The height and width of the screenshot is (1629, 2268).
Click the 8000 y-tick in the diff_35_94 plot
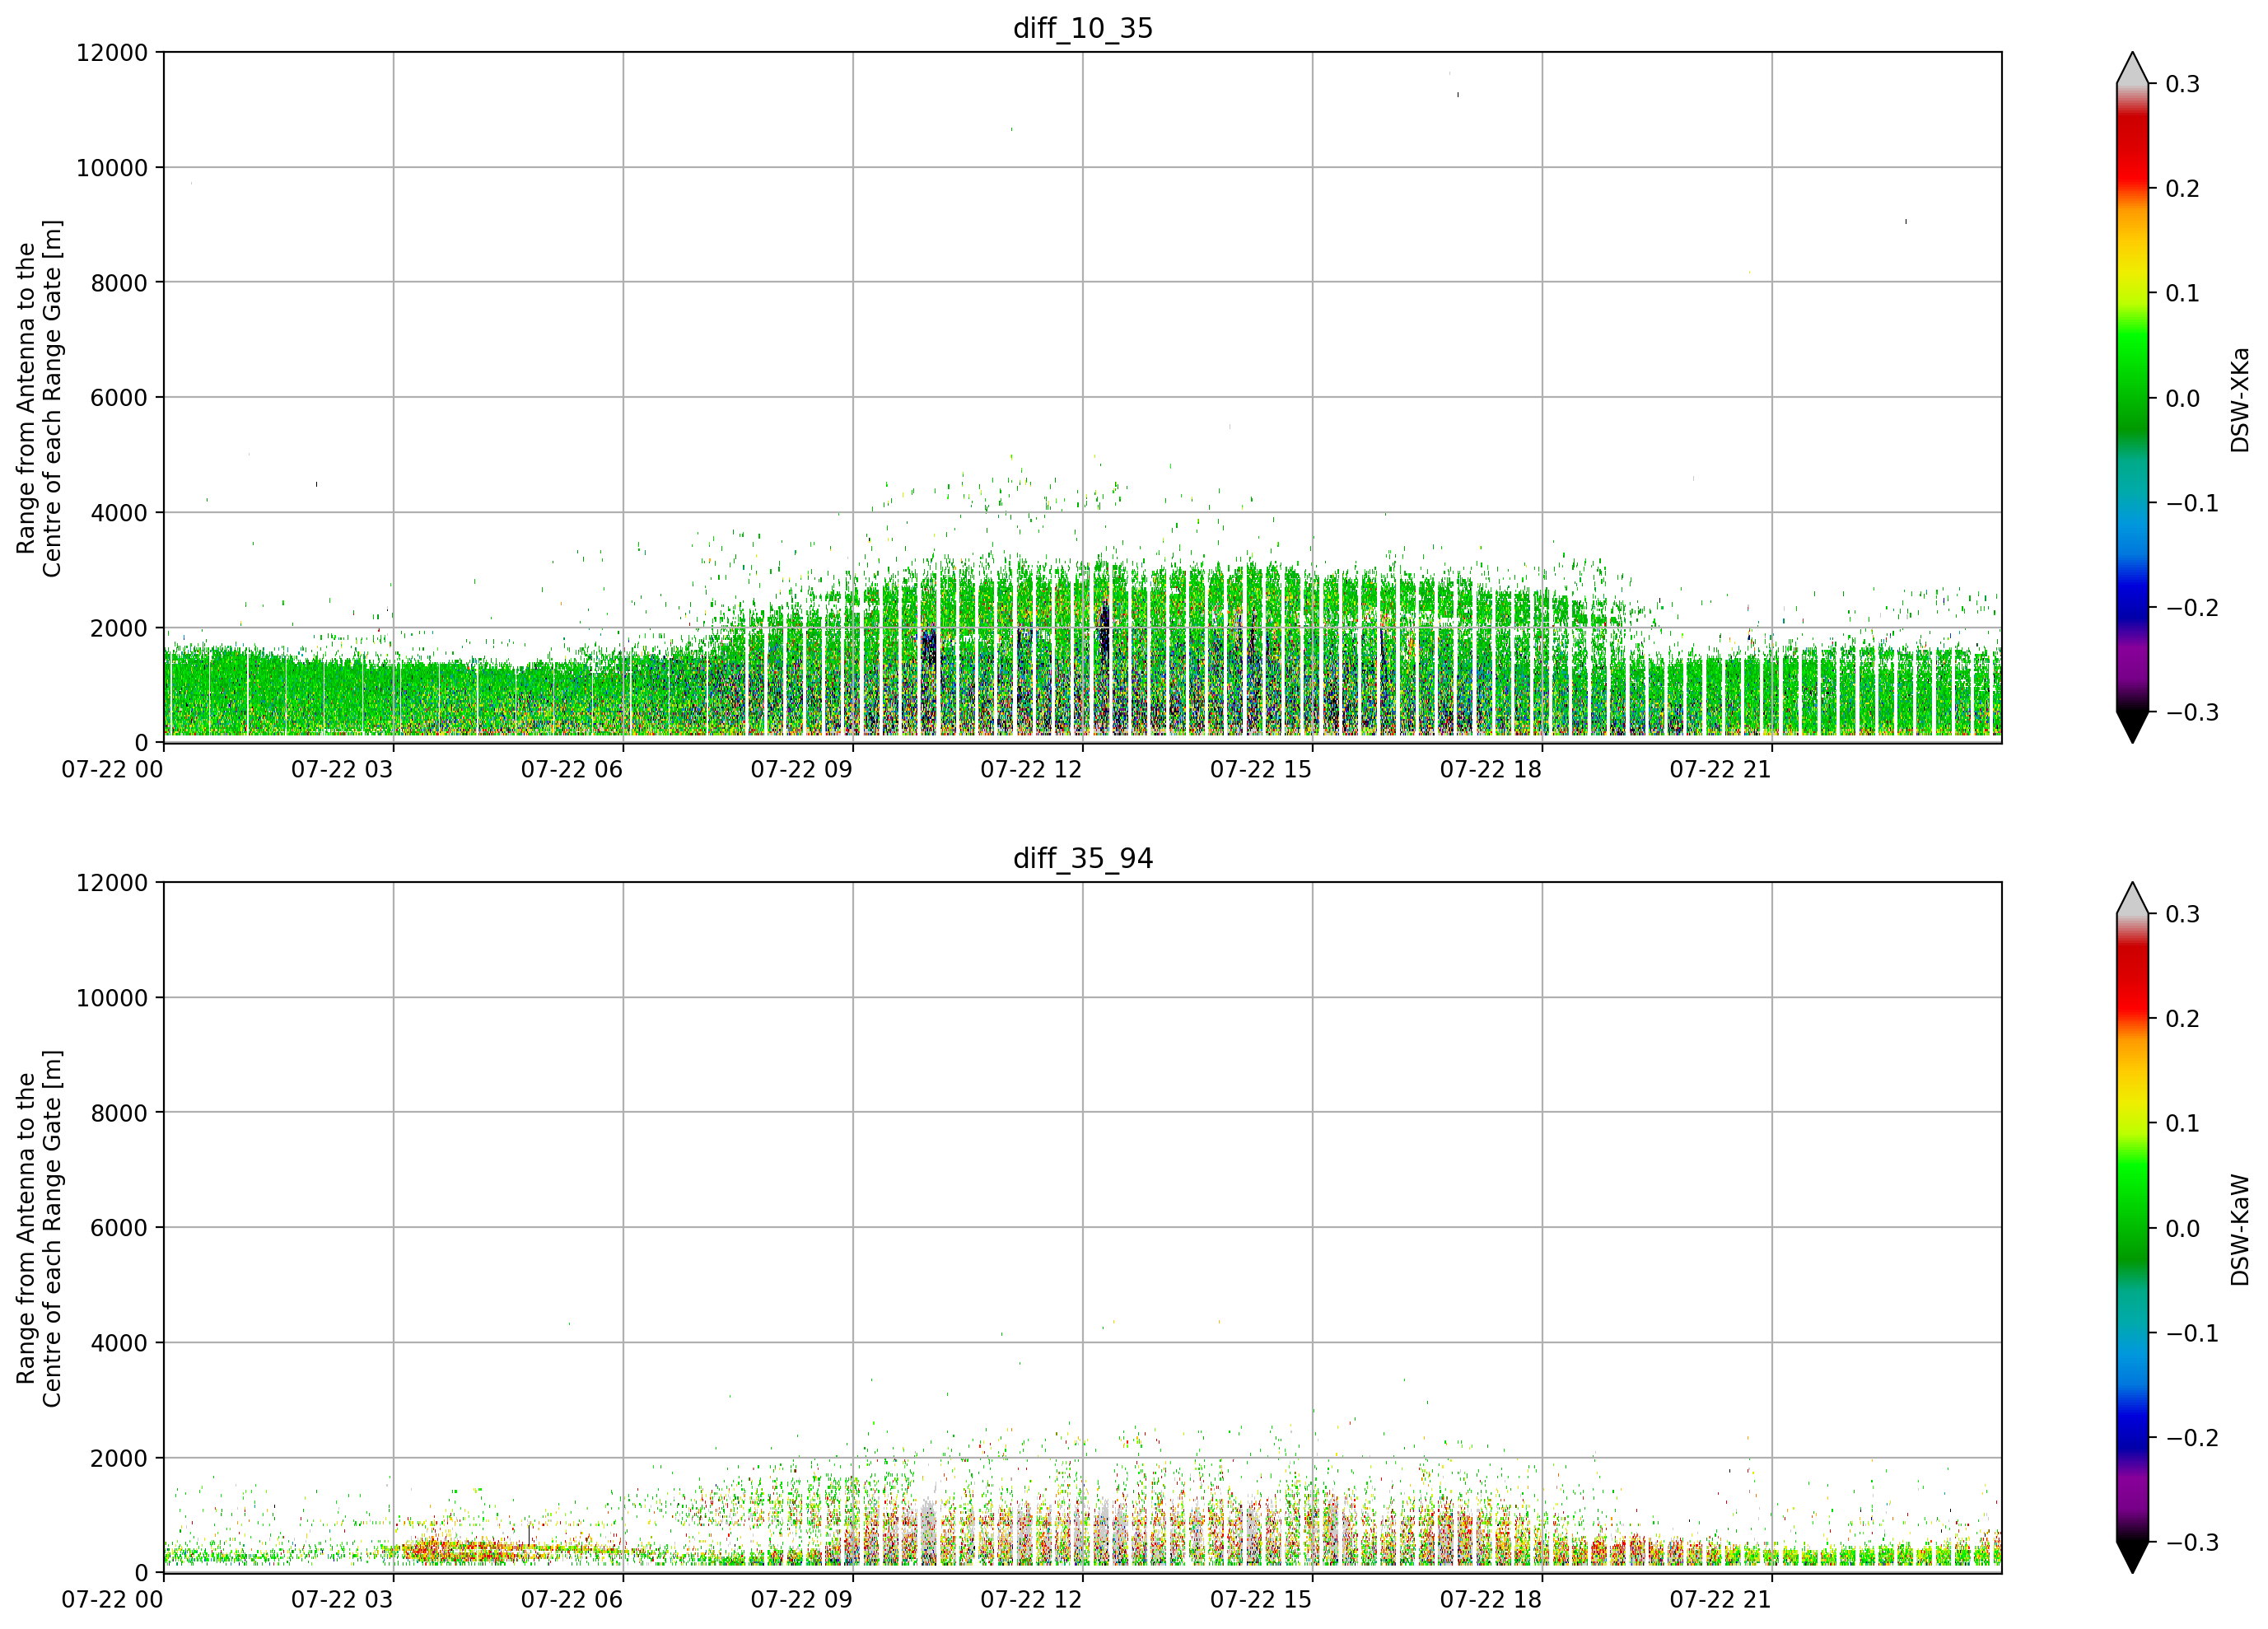(119, 1113)
